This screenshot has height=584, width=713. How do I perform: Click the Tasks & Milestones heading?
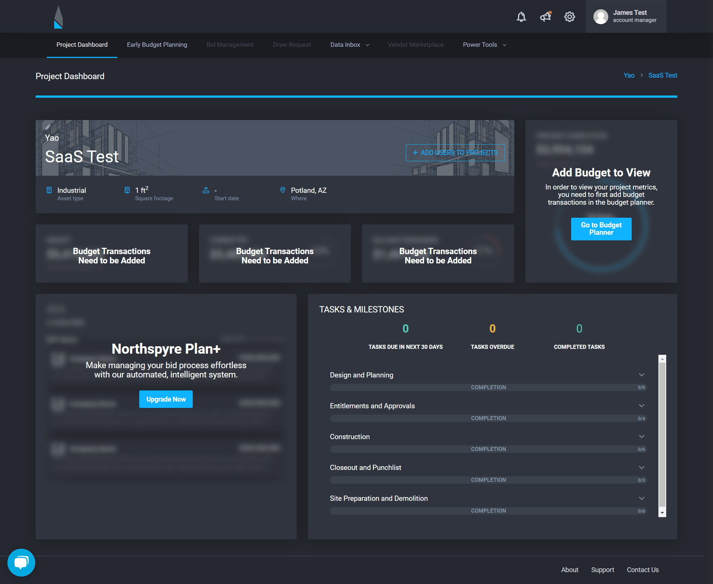(x=361, y=309)
